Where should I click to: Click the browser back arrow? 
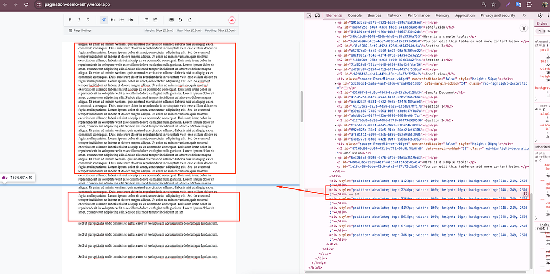click(x=5, y=4)
